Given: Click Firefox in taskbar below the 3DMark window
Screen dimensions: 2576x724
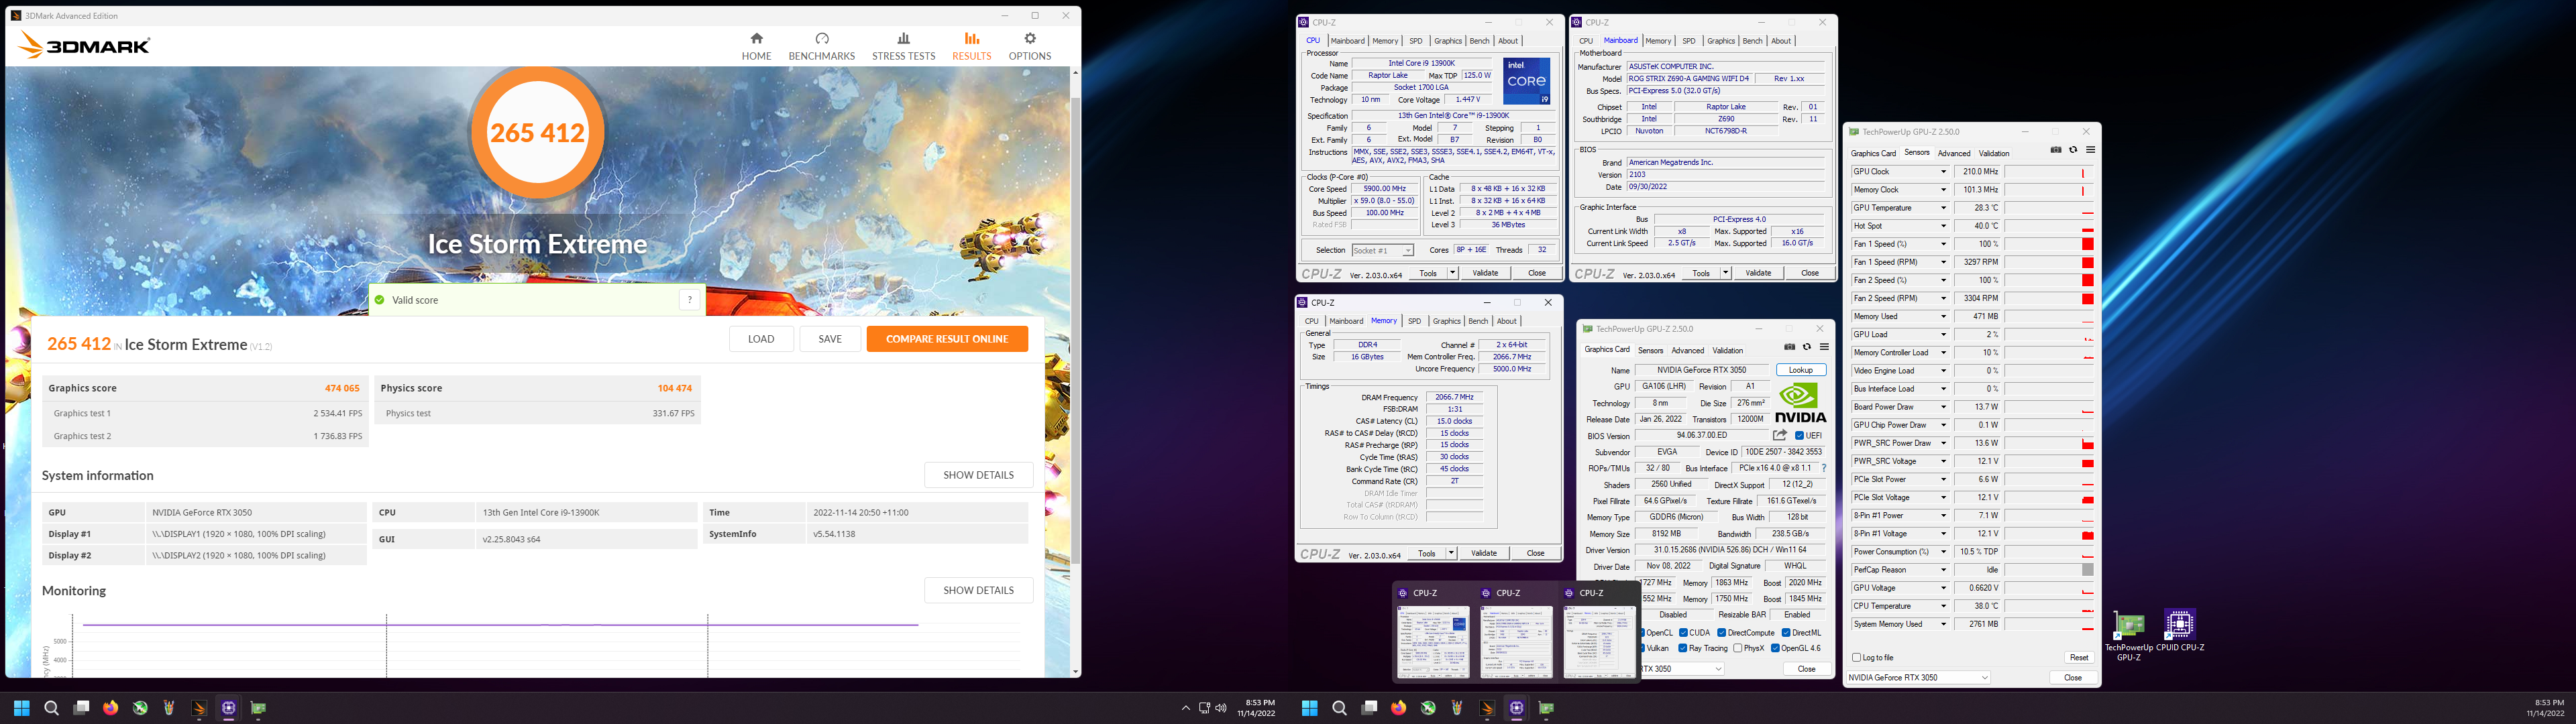Looking at the screenshot, I should 110,708.
